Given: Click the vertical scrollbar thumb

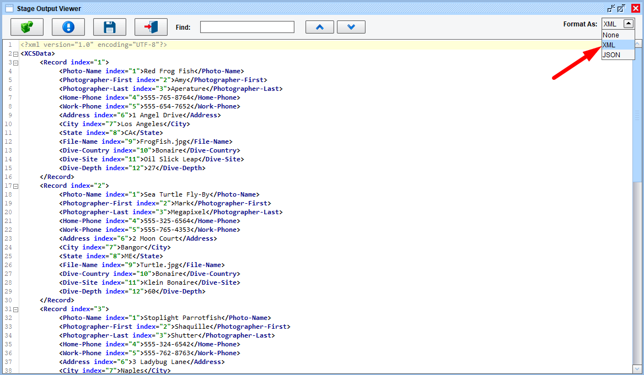Looking at the screenshot, I should [x=637, y=115].
